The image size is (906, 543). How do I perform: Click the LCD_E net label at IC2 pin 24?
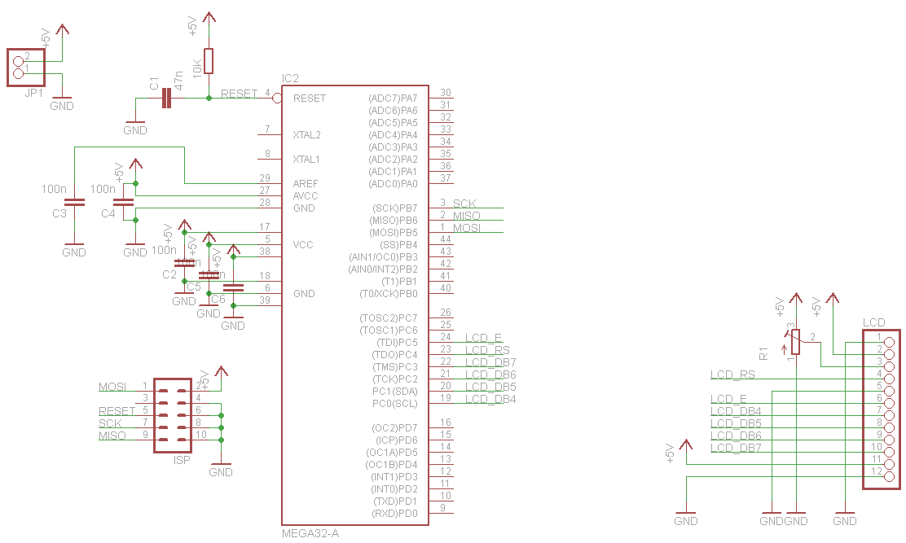pyautogui.click(x=484, y=338)
